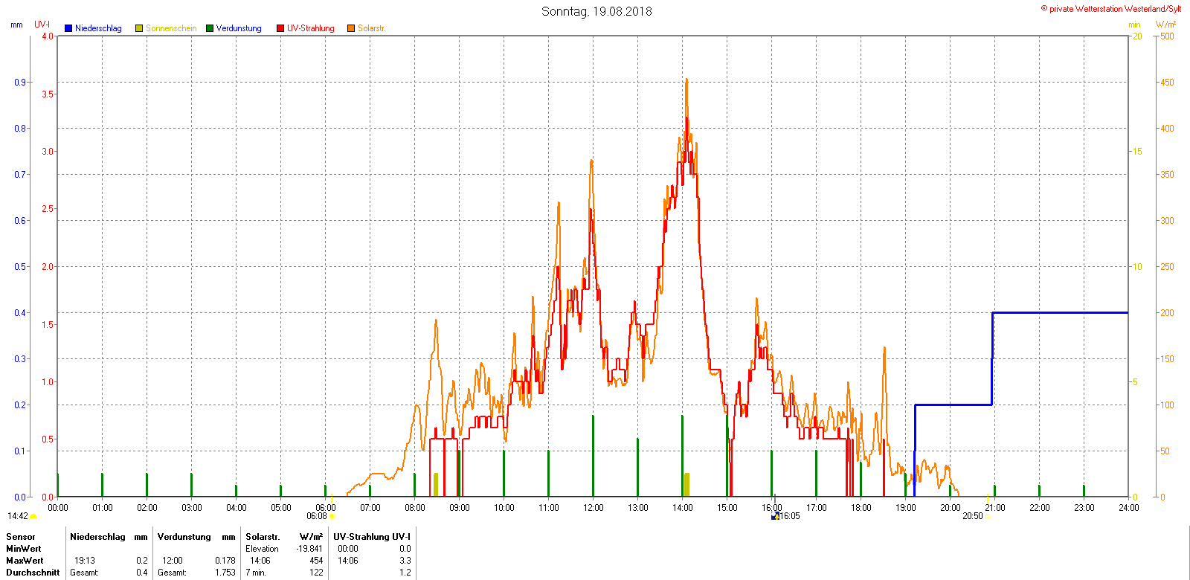
Task: Click the 0.9 label on the mm axis
Action: [x=20, y=83]
